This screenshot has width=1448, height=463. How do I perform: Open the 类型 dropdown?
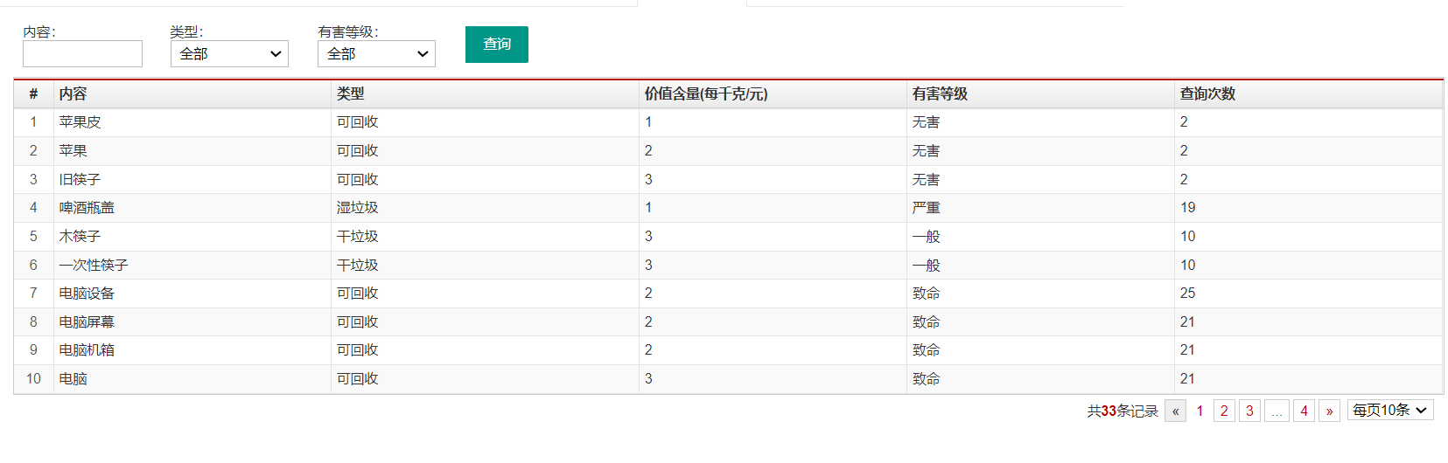click(229, 54)
